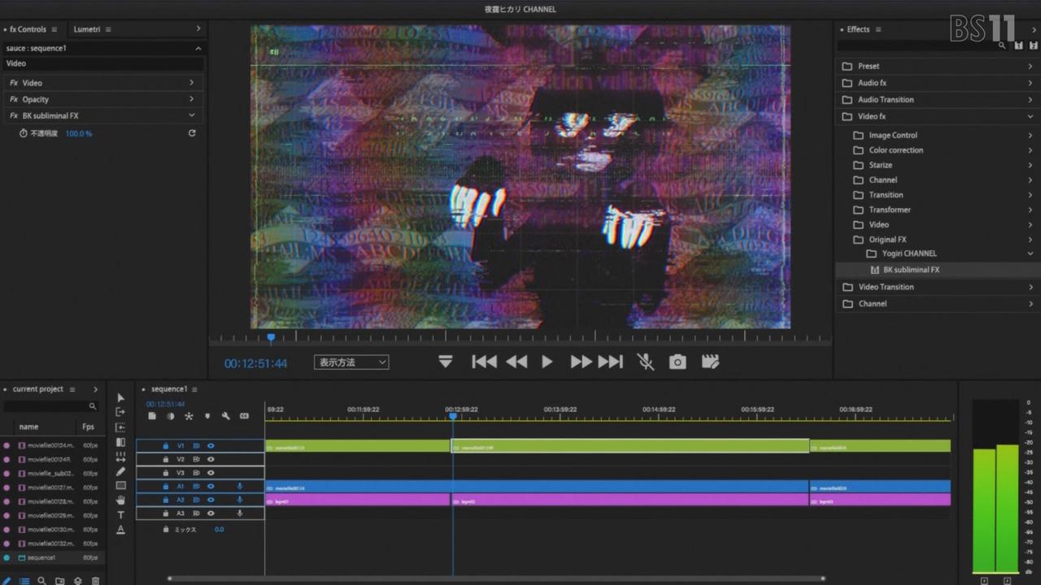
Task: Collapse the BK subliminal FX section
Action: 192,115
